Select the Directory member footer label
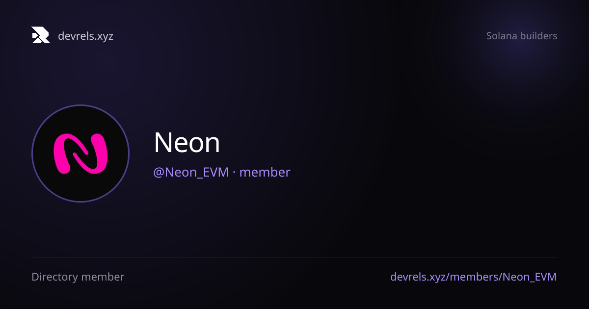This screenshot has width=589, height=309. [x=78, y=277]
